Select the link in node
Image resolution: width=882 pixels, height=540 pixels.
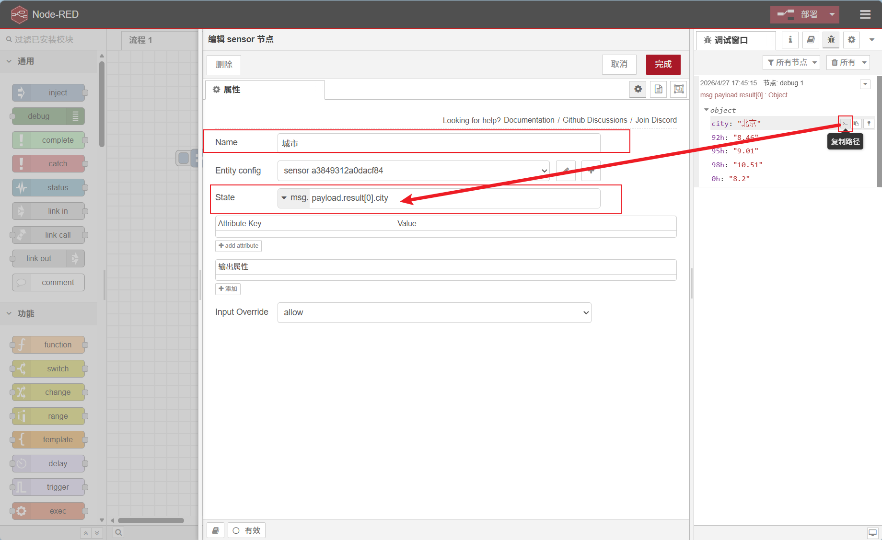point(48,211)
